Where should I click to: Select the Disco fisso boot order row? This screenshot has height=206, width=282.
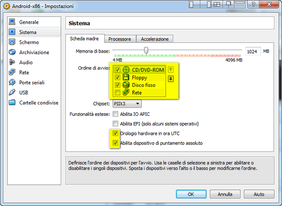pos(139,85)
